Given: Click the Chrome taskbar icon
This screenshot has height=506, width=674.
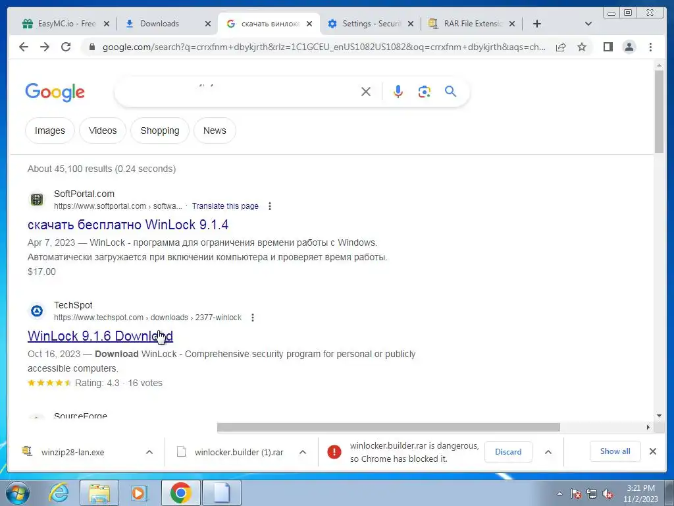Looking at the screenshot, I should [x=180, y=493].
